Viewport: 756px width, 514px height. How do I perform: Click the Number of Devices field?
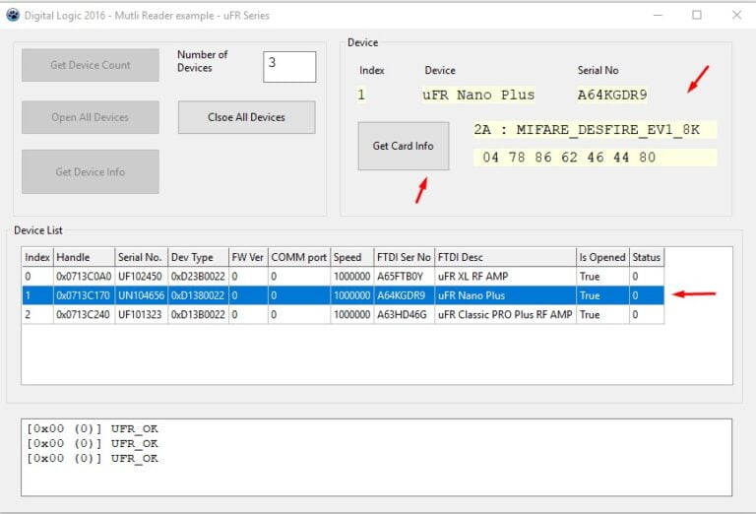[289, 67]
